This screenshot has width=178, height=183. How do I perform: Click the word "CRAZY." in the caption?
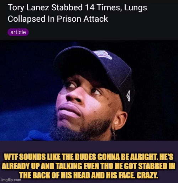click(147, 175)
